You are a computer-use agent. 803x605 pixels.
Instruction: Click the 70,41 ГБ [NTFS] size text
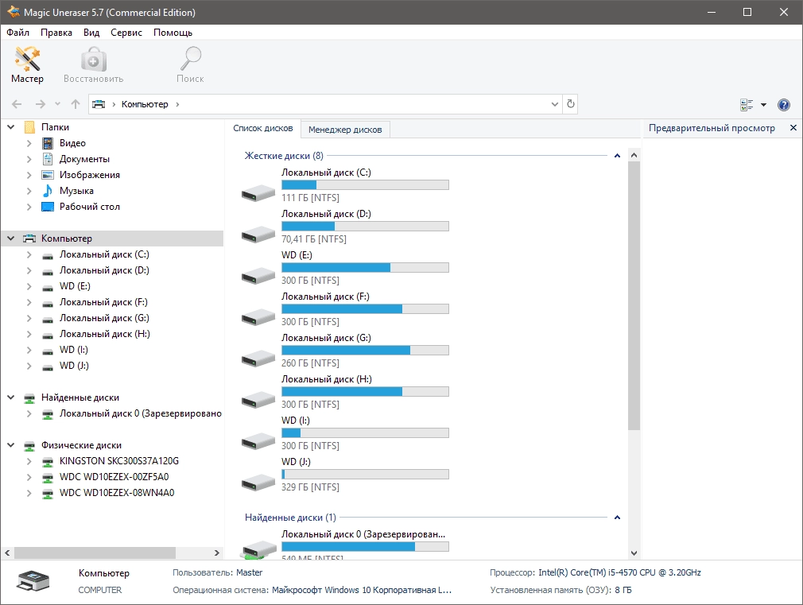[x=314, y=239]
